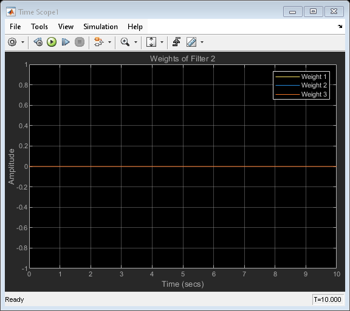Toggle Weight 3 trace in legend
Image resolution: width=350 pixels, height=311 pixels.
(301, 94)
